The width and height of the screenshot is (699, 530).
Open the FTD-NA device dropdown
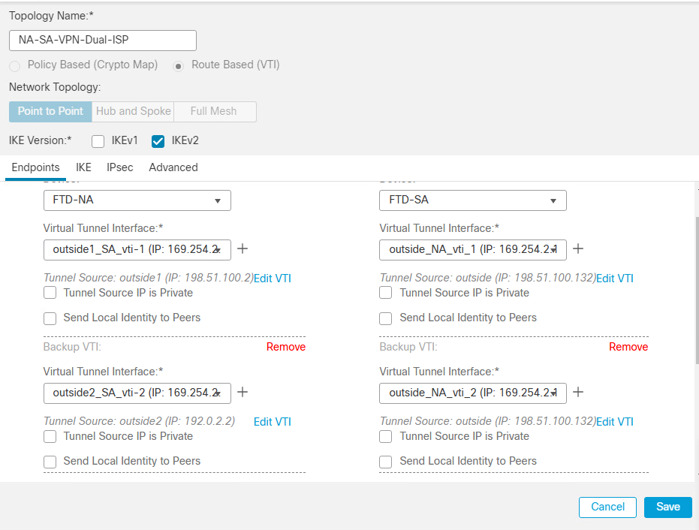[137, 200]
